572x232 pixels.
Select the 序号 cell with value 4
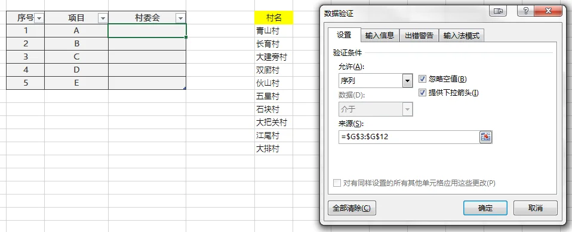tap(26, 70)
